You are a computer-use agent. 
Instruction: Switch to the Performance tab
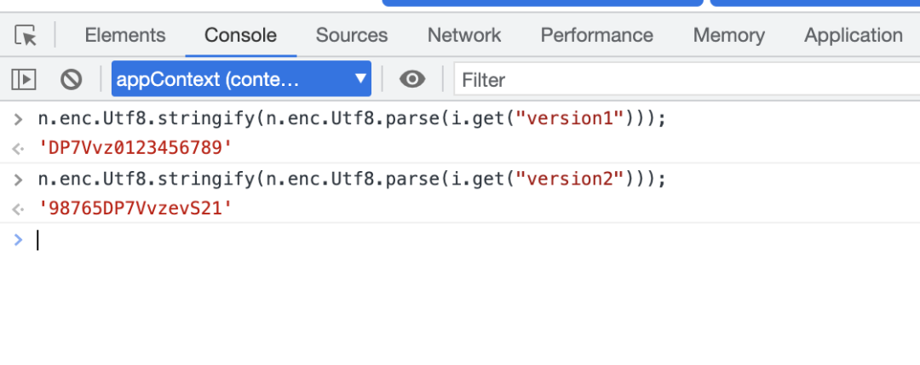(596, 36)
